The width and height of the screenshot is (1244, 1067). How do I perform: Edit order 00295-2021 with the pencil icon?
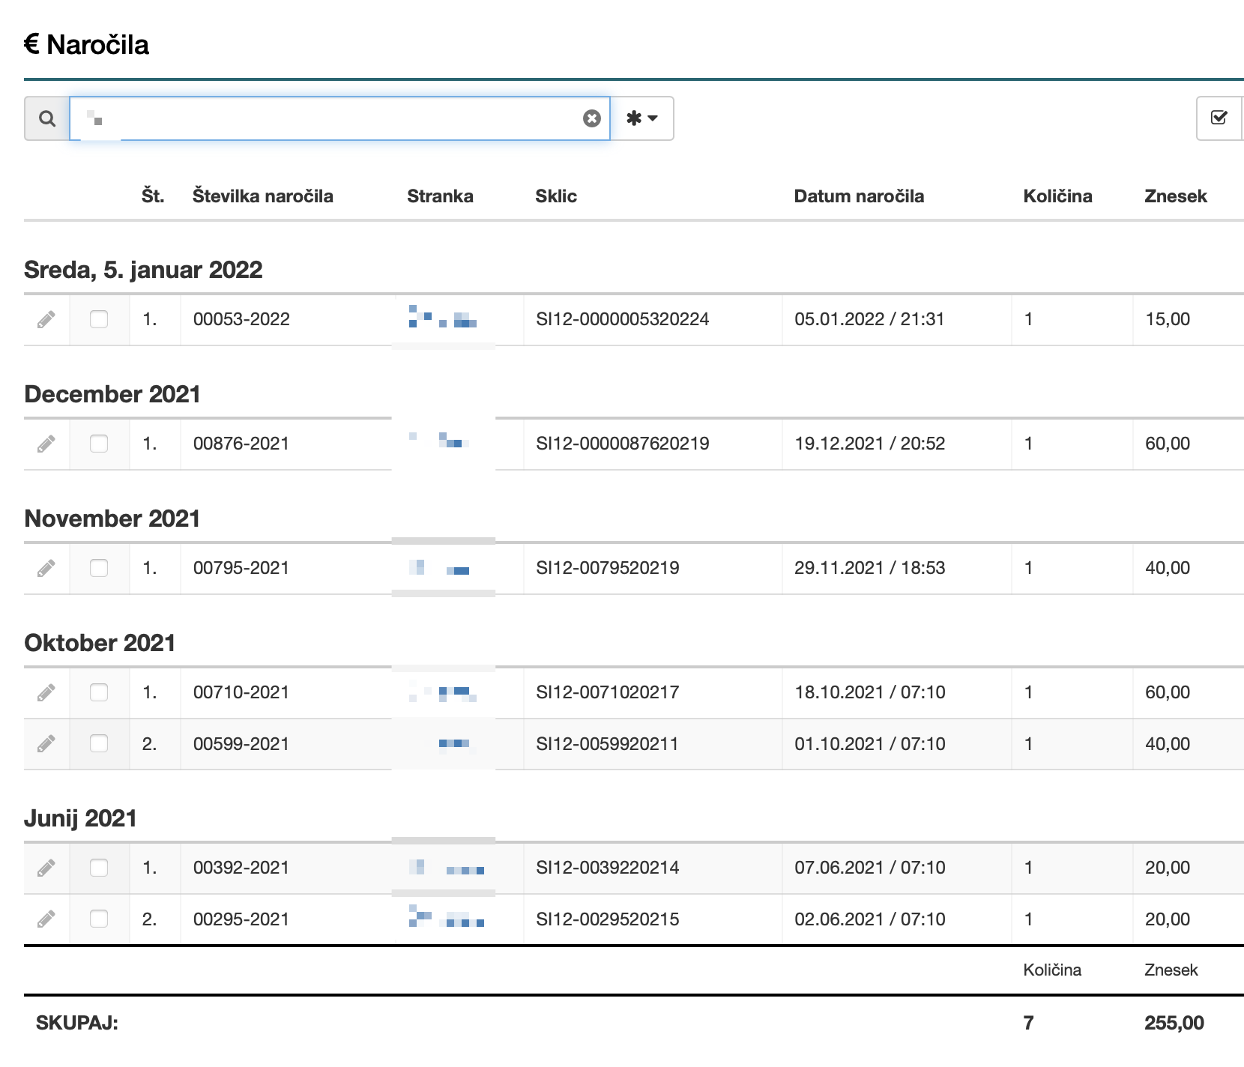[x=46, y=919]
